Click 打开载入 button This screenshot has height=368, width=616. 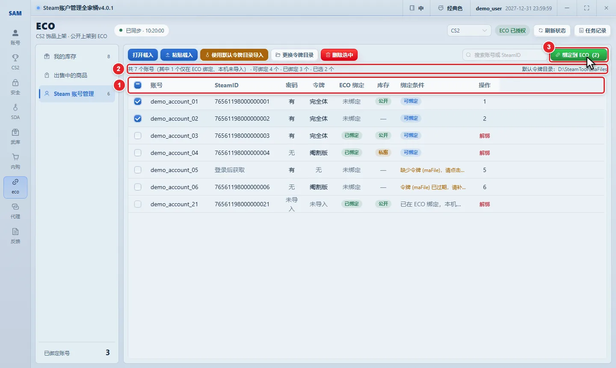[143, 55]
